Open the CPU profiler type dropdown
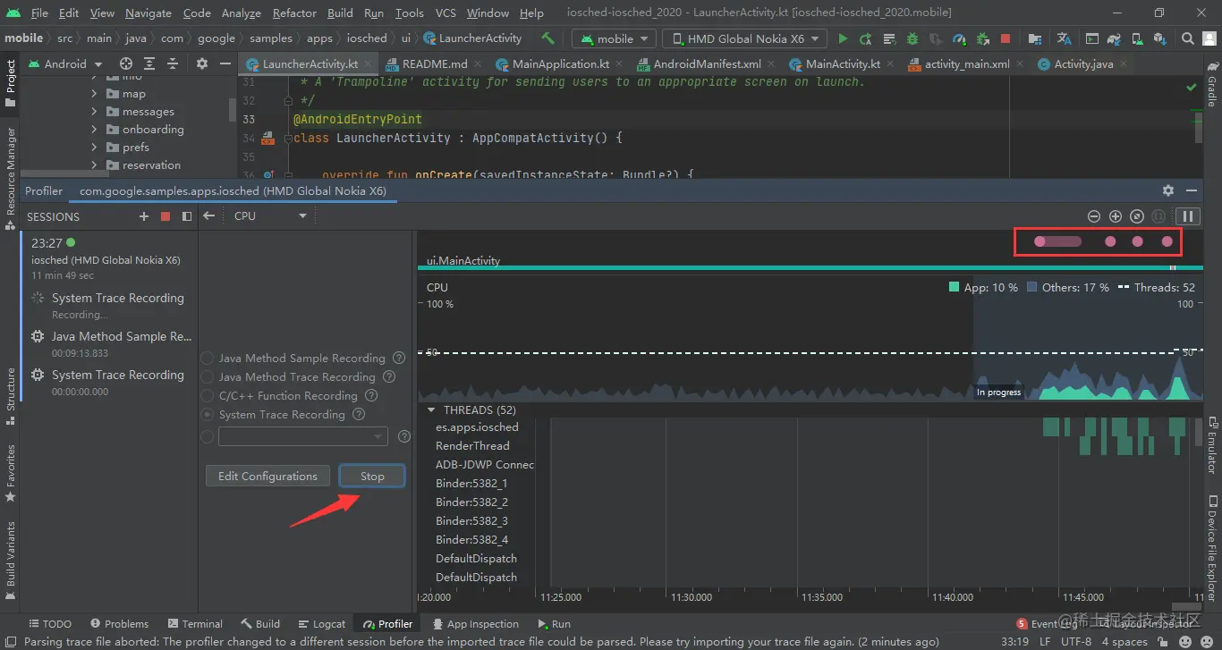Image resolution: width=1222 pixels, height=650 pixels. coord(269,215)
